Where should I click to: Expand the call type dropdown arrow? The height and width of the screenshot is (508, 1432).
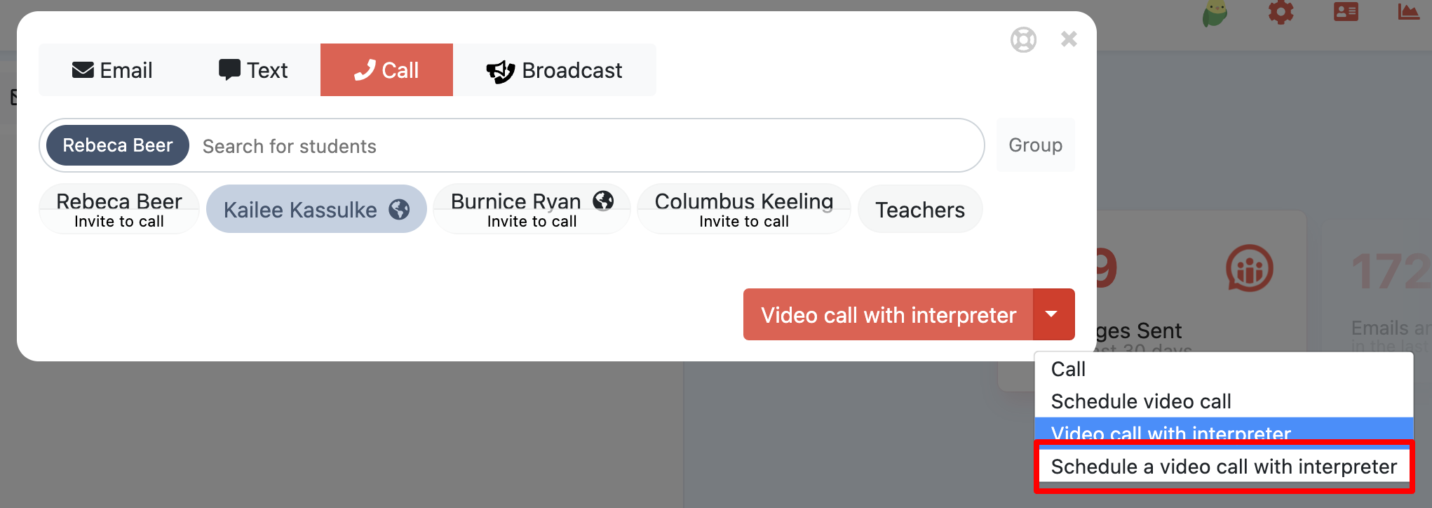pos(1052,314)
